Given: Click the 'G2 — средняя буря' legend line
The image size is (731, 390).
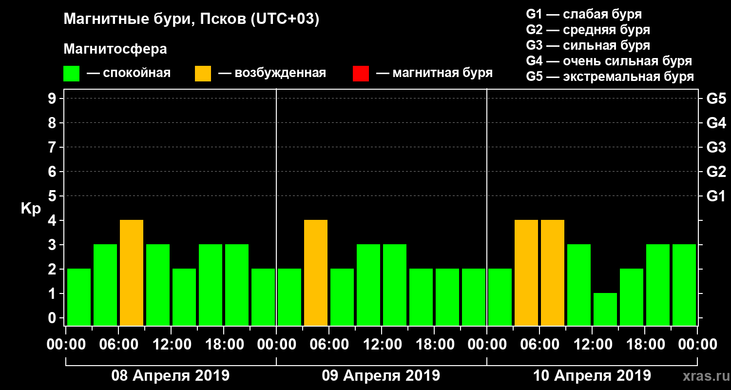Looking at the screenshot, I should pos(588,30).
